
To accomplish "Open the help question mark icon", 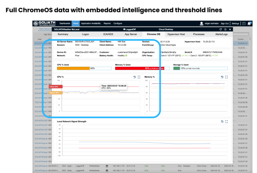I will point(244,23).
